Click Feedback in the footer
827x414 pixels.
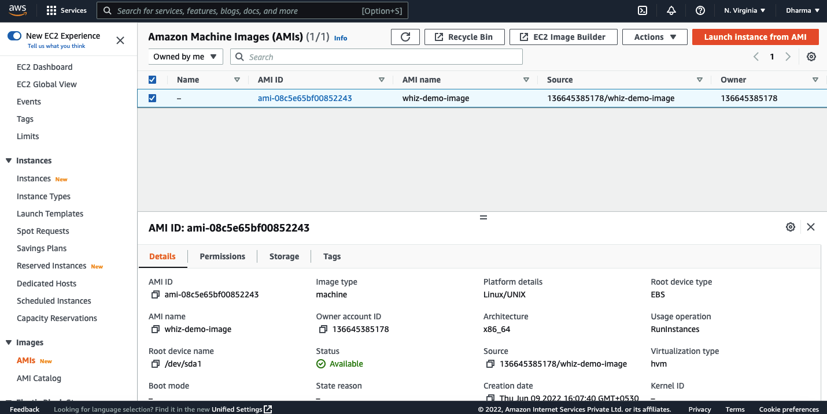click(24, 409)
